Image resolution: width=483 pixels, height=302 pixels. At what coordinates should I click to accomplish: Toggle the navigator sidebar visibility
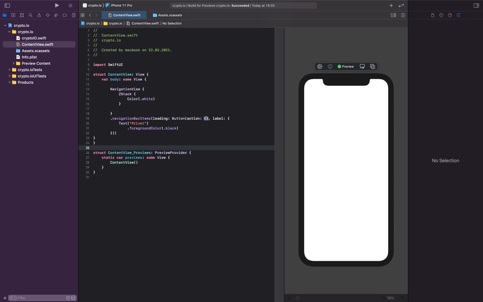click(x=7, y=5)
